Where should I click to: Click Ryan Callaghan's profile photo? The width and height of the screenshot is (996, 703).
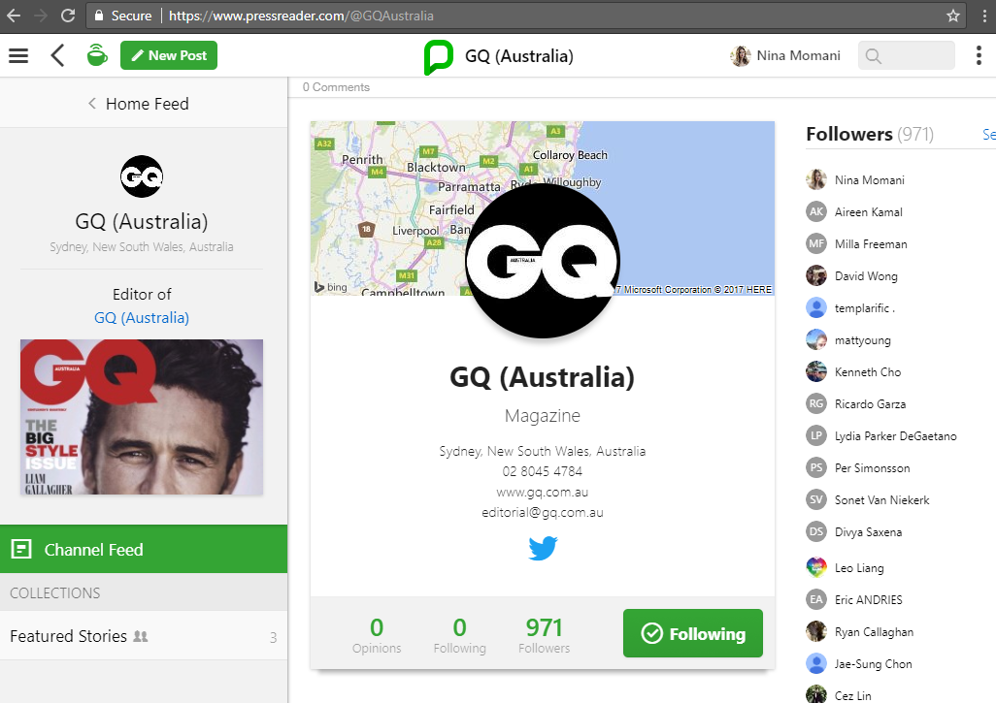click(816, 631)
